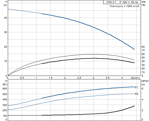
Task: Click the H (м) axis label
Action: pos(5,3)
